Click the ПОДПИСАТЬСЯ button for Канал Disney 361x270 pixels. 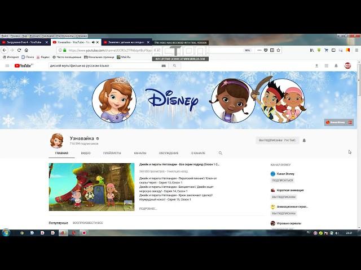point(283,180)
